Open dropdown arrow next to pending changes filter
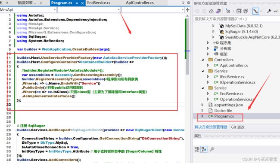Image resolution: width=280 pixels, height=163 pixels. [x=233, y=12]
